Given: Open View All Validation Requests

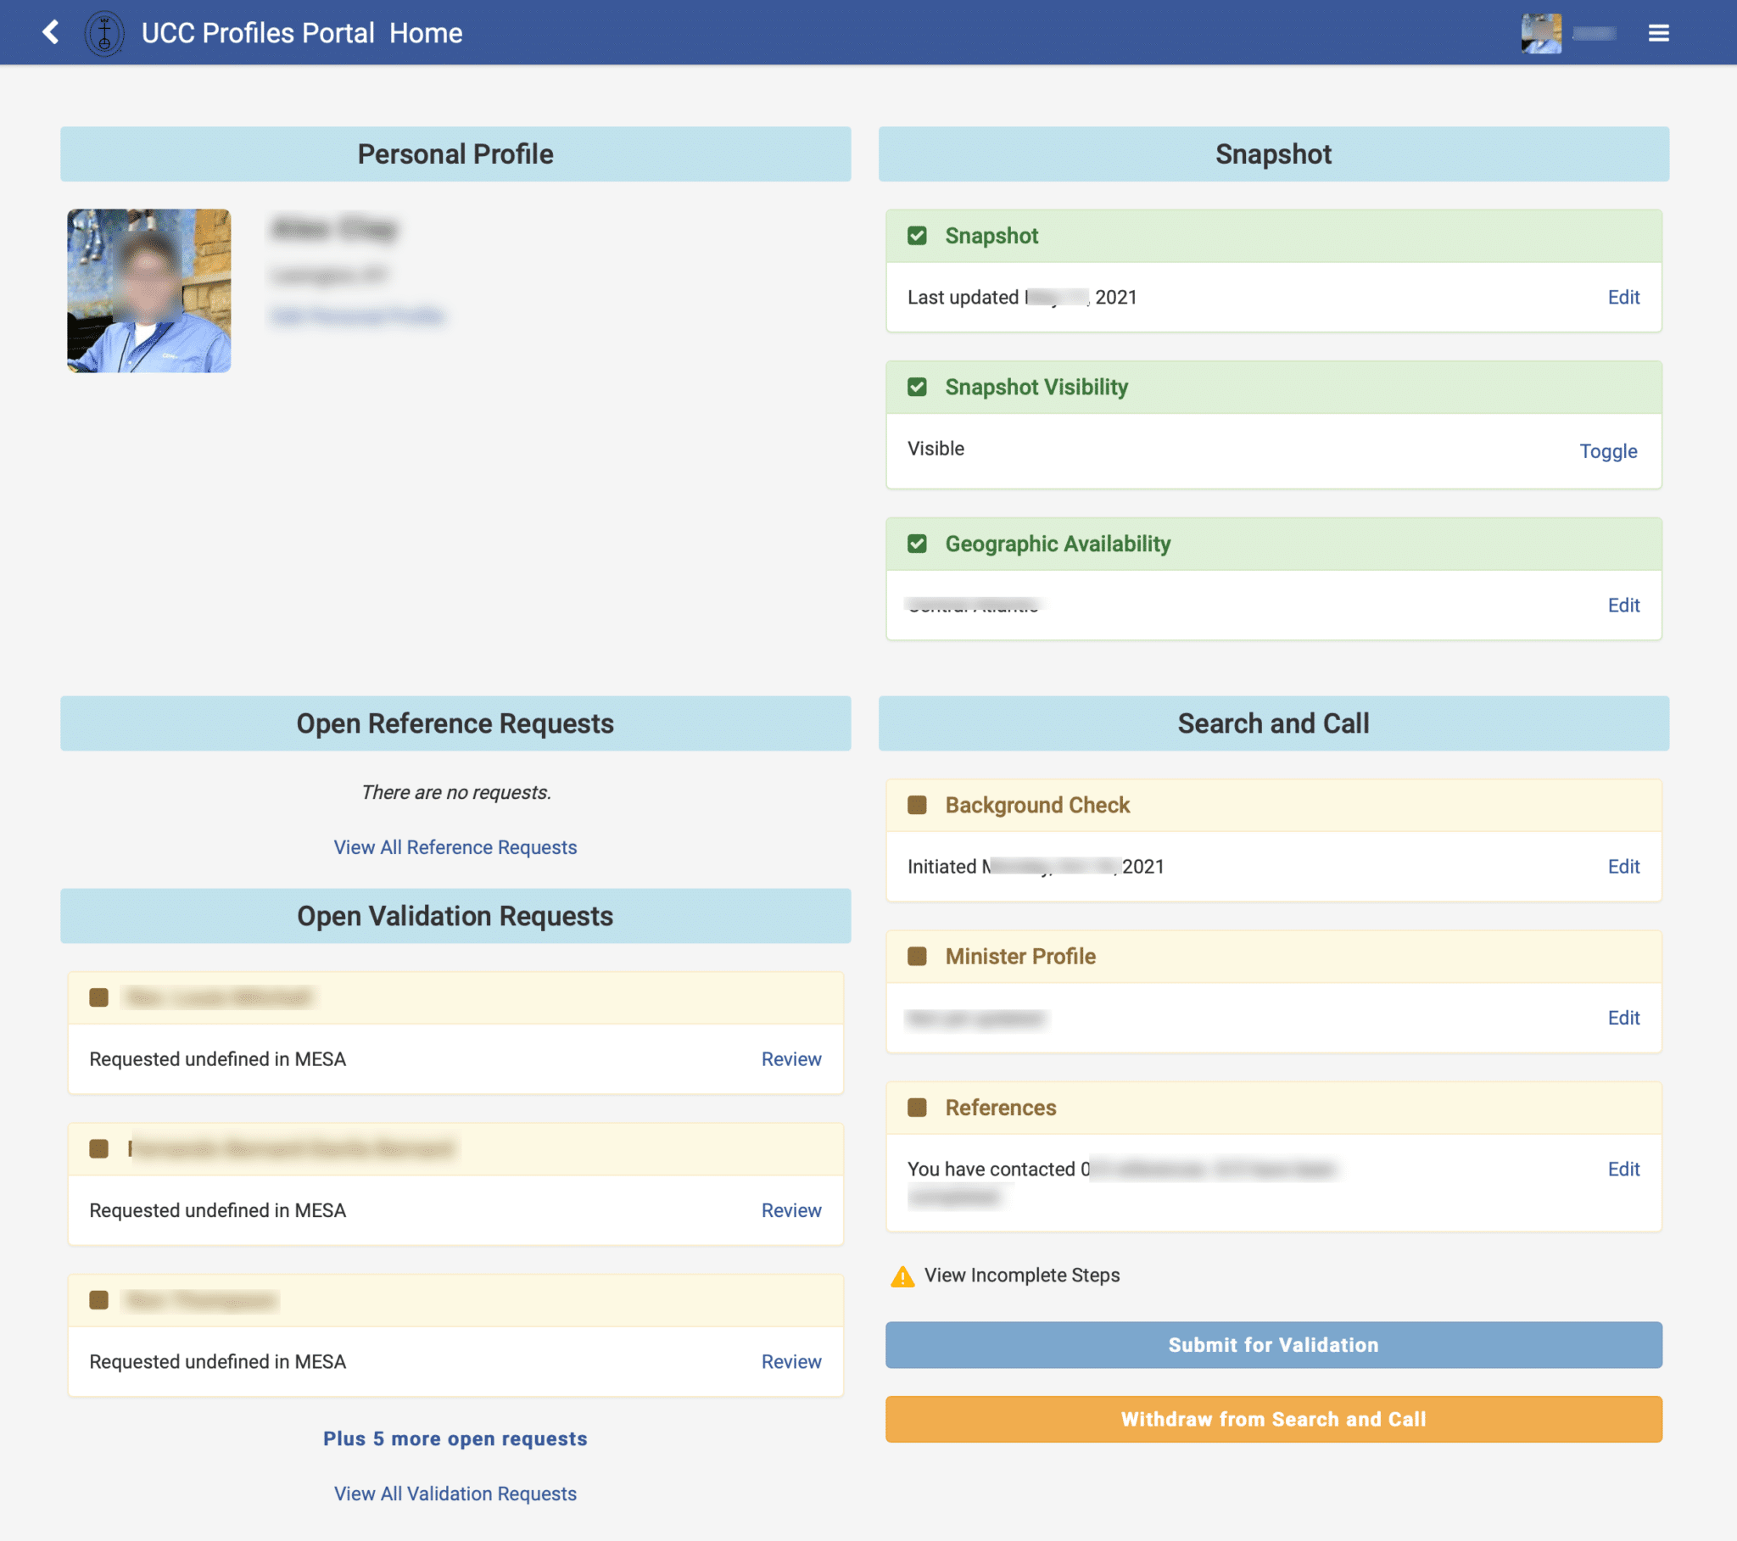Looking at the screenshot, I should point(455,1494).
